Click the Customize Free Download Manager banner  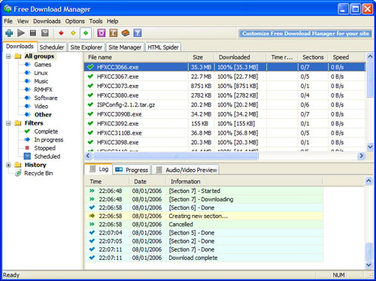click(x=305, y=34)
